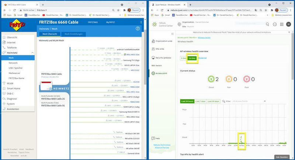Go back in the FRITZ!Box browser window
295x160 pixels.
pyautogui.click(x=5, y=10)
